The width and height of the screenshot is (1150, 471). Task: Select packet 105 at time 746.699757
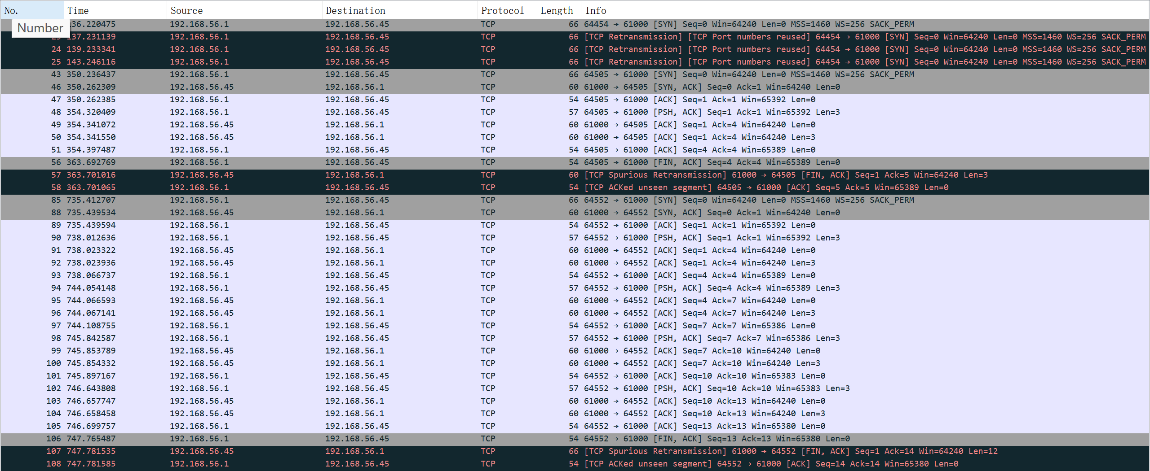click(575, 426)
